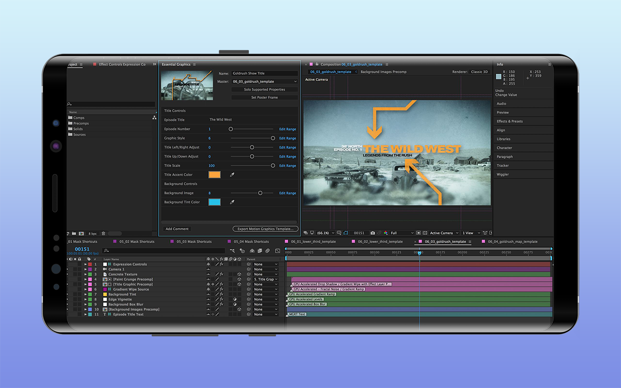This screenshot has width=621, height=388.
Task: Open the Active Camera 3D view dropdown
Action: click(x=444, y=233)
